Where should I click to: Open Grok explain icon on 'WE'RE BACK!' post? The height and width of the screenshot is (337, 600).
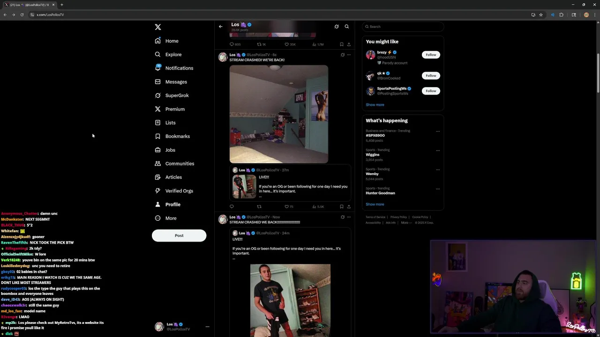pyautogui.click(x=343, y=55)
